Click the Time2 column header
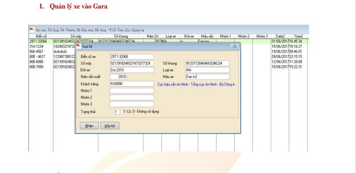The image size is (356, 173). [x=298, y=36]
